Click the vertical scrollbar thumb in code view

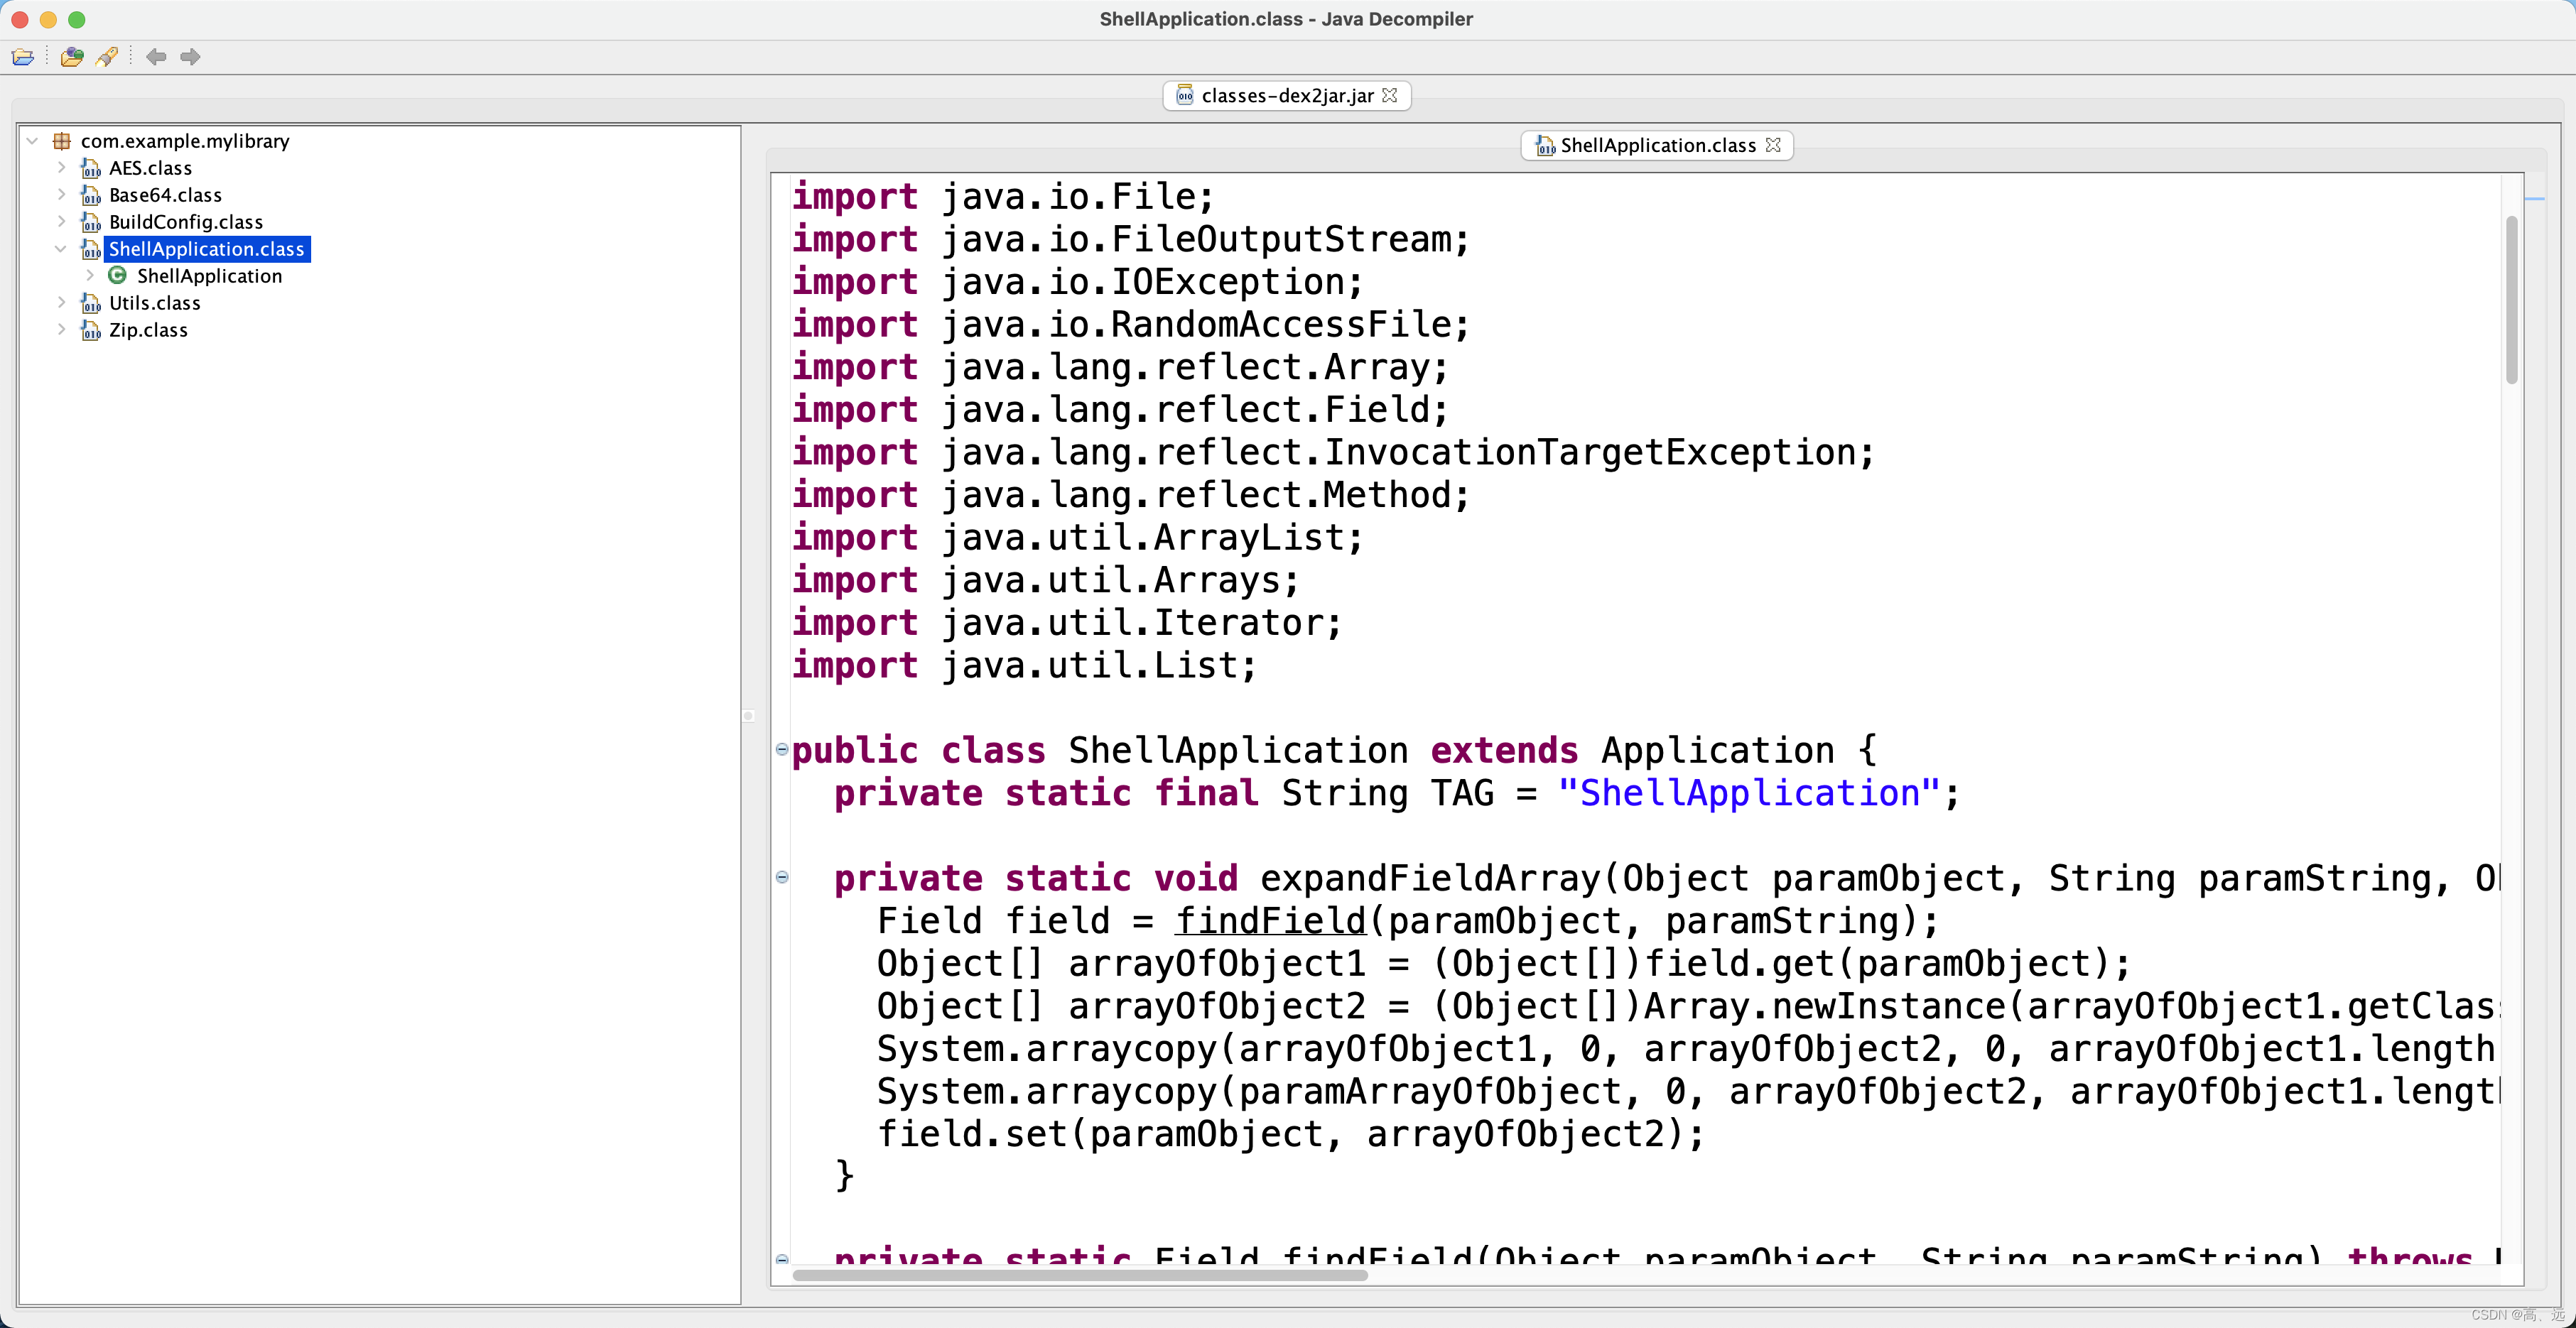[2511, 300]
